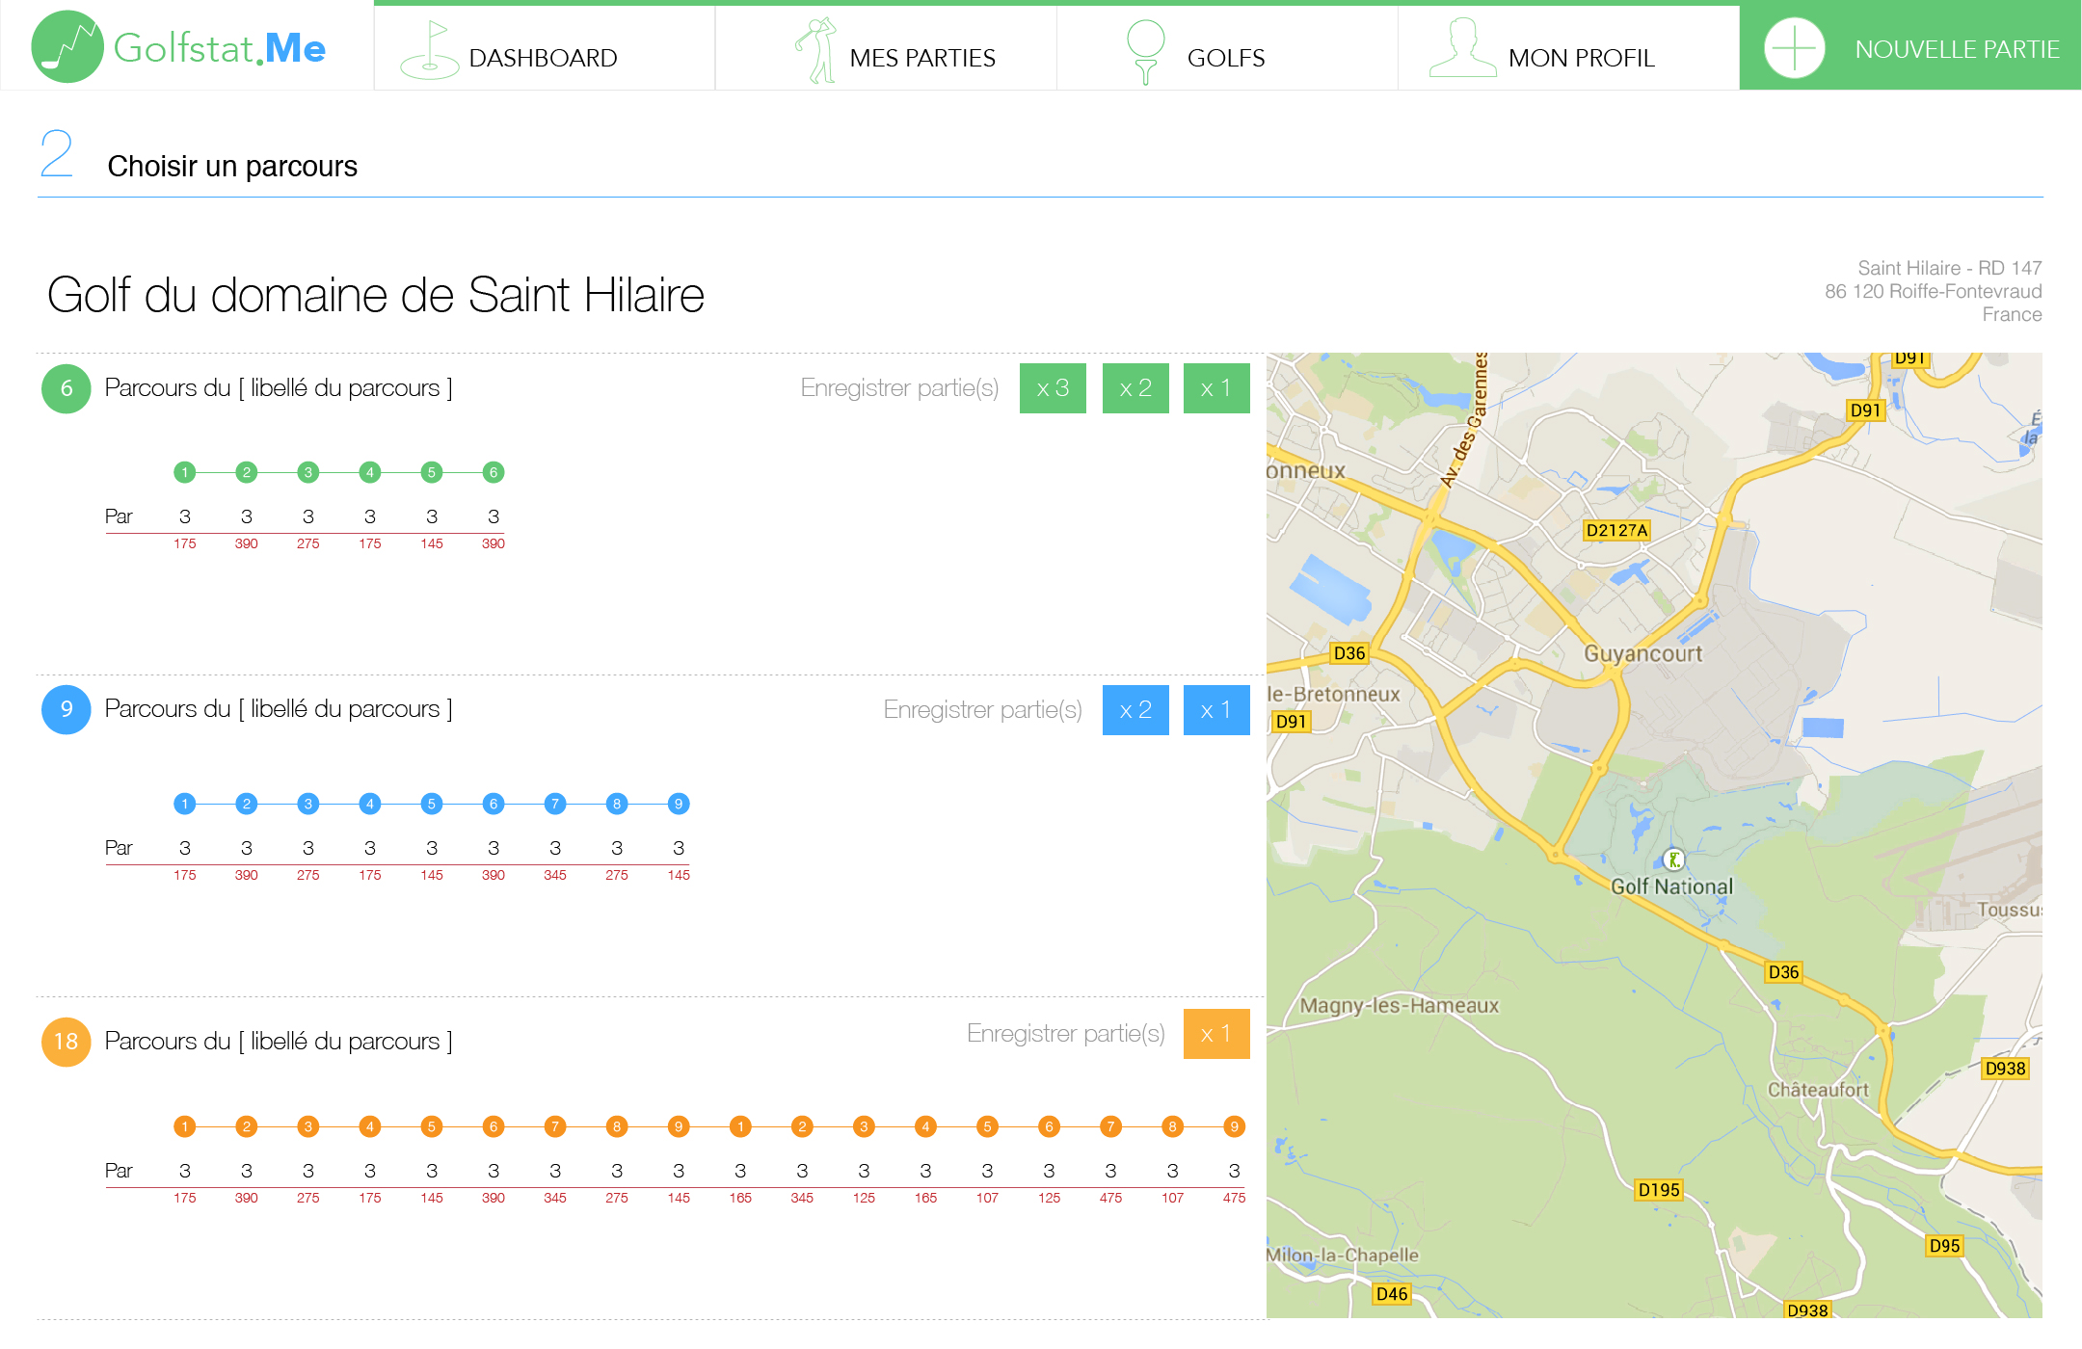Open the Dashboard golf green icon
The image size is (2082, 1349).
click(x=430, y=50)
